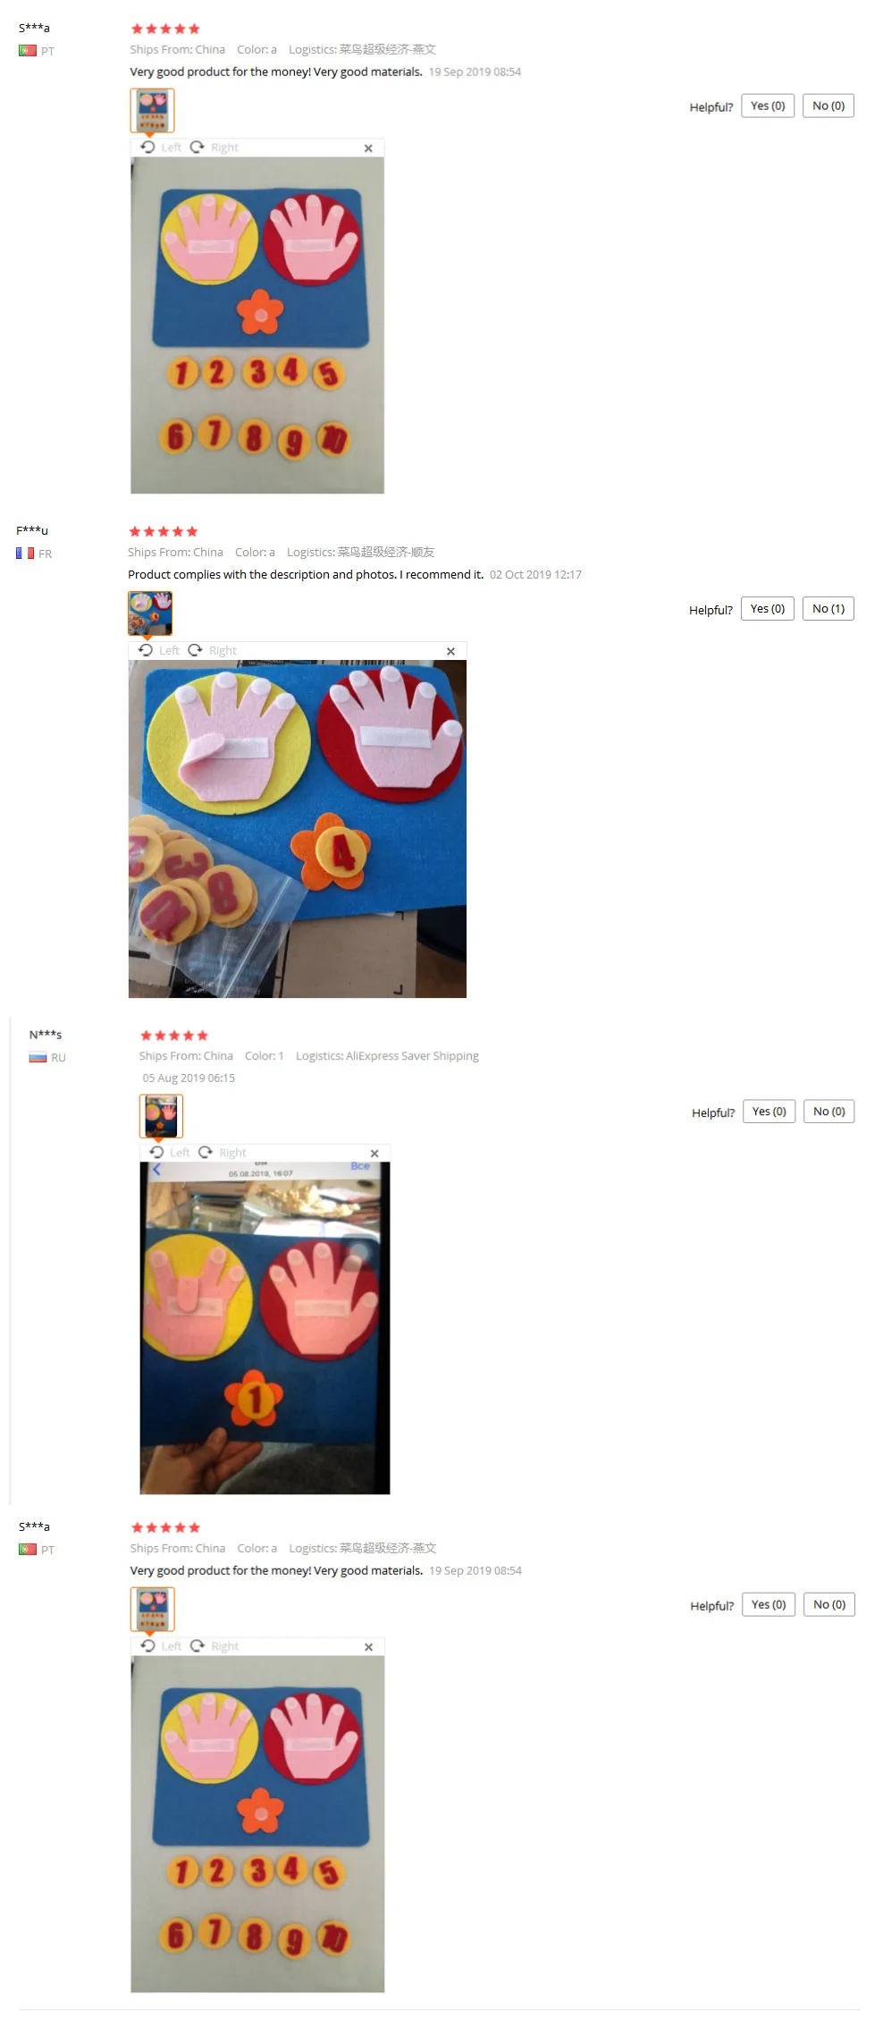Rotate F***u's review photo right
This screenshot has width=883, height=2021.
213,650
